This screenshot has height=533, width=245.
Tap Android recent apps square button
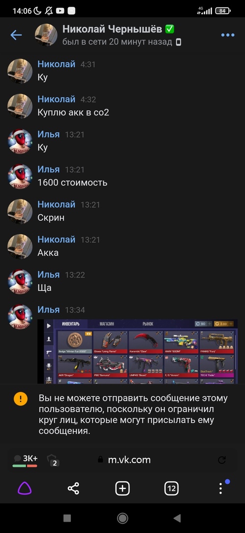point(67,518)
